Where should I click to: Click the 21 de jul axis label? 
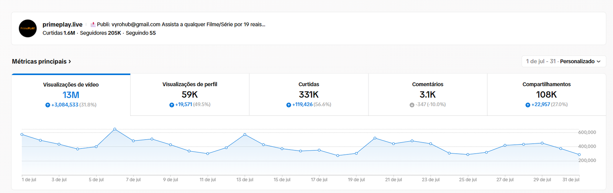click(x=393, y=180)
